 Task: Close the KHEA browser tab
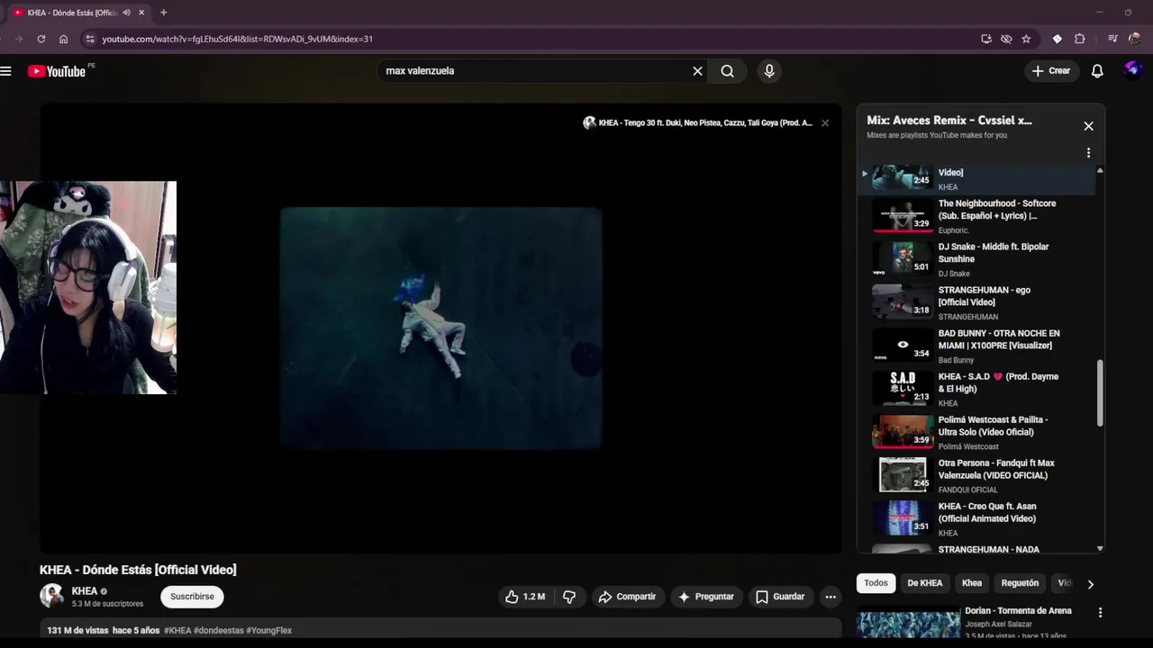tap(141, 13)
